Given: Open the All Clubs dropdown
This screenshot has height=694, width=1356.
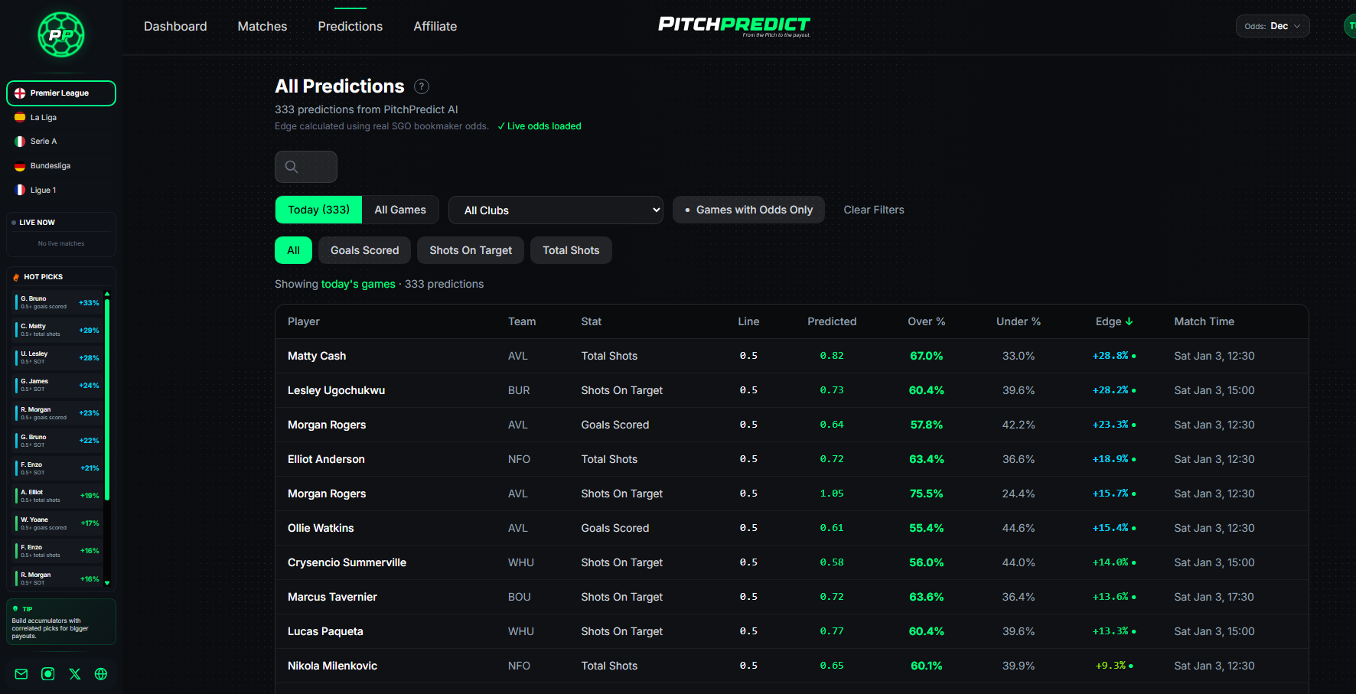Looking at the screenshot, I should tap(556, 210).
